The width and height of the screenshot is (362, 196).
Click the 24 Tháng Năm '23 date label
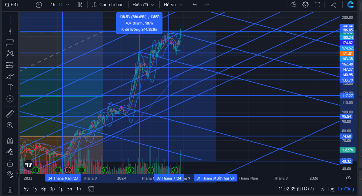pos(63,178)
